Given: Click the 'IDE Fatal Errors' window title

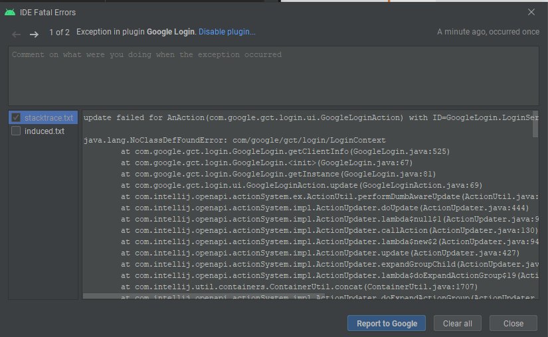Looking at the screenshot, I should pos(48,13).
